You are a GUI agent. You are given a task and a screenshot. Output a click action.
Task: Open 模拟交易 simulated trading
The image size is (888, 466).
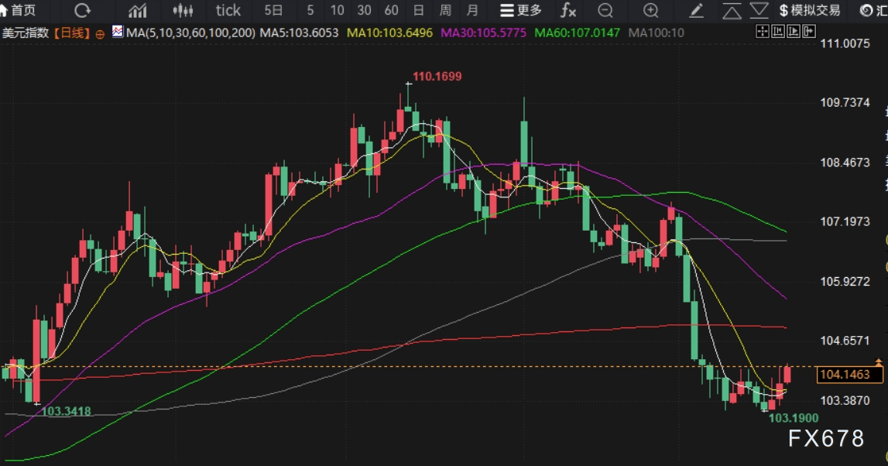click(809, 11)
